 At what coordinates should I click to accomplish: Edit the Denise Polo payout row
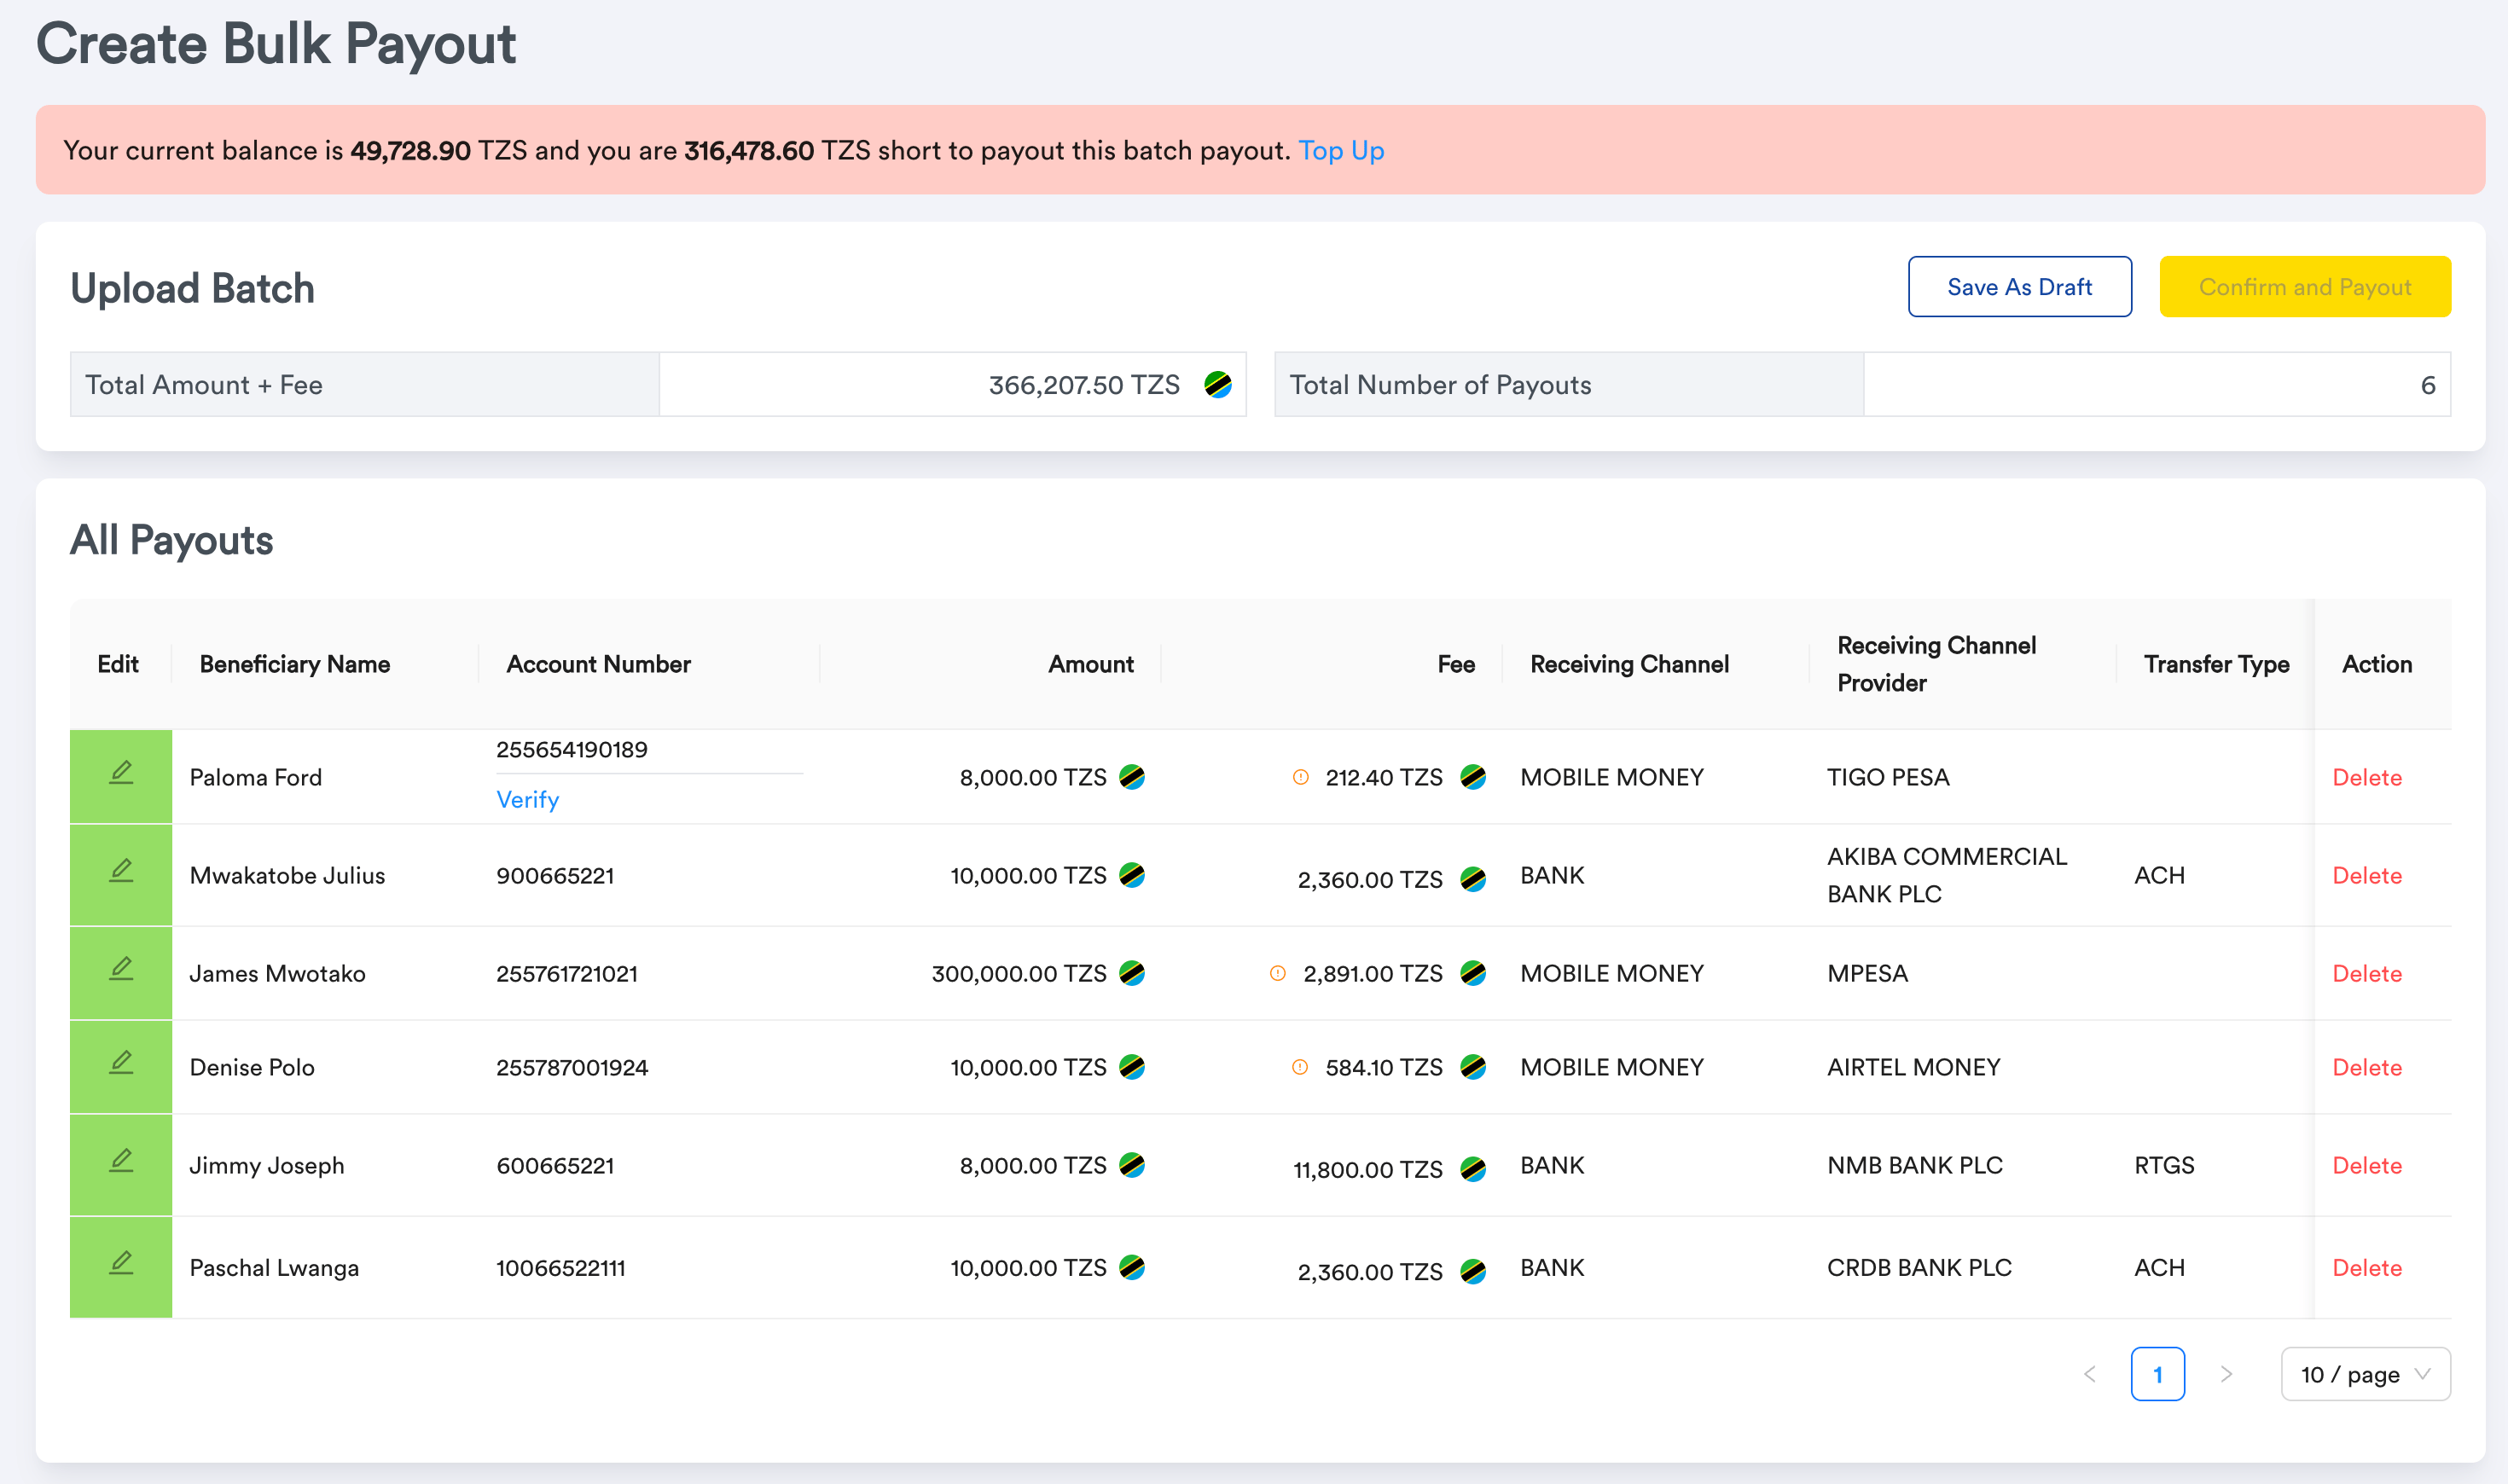(121, 1063)
